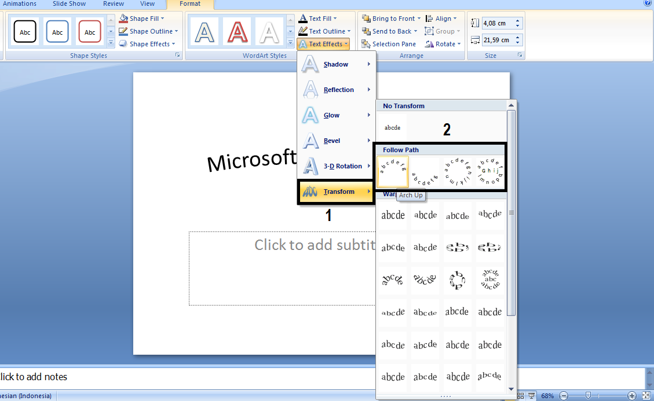This screenshot has width=654, height=401.
Task: Click the shape height field showing 4,08 cm
Action: pyautogui.click(x=497, y=23)
